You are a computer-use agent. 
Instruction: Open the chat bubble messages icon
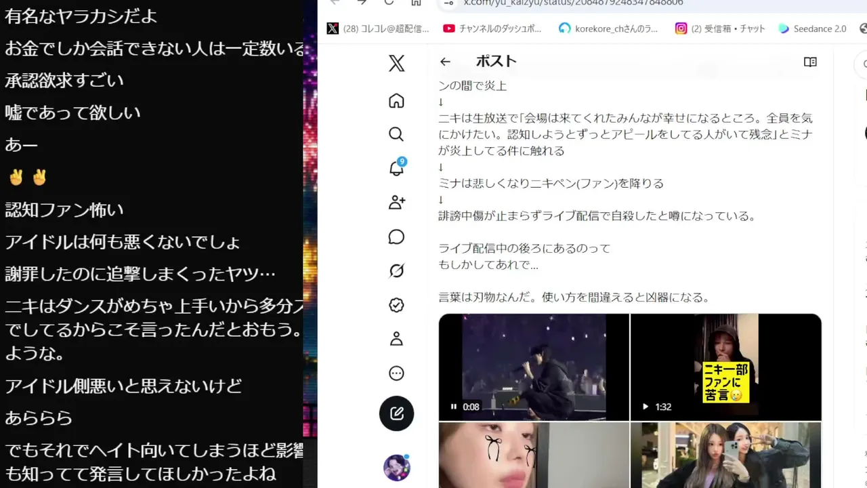pos(397,237)
